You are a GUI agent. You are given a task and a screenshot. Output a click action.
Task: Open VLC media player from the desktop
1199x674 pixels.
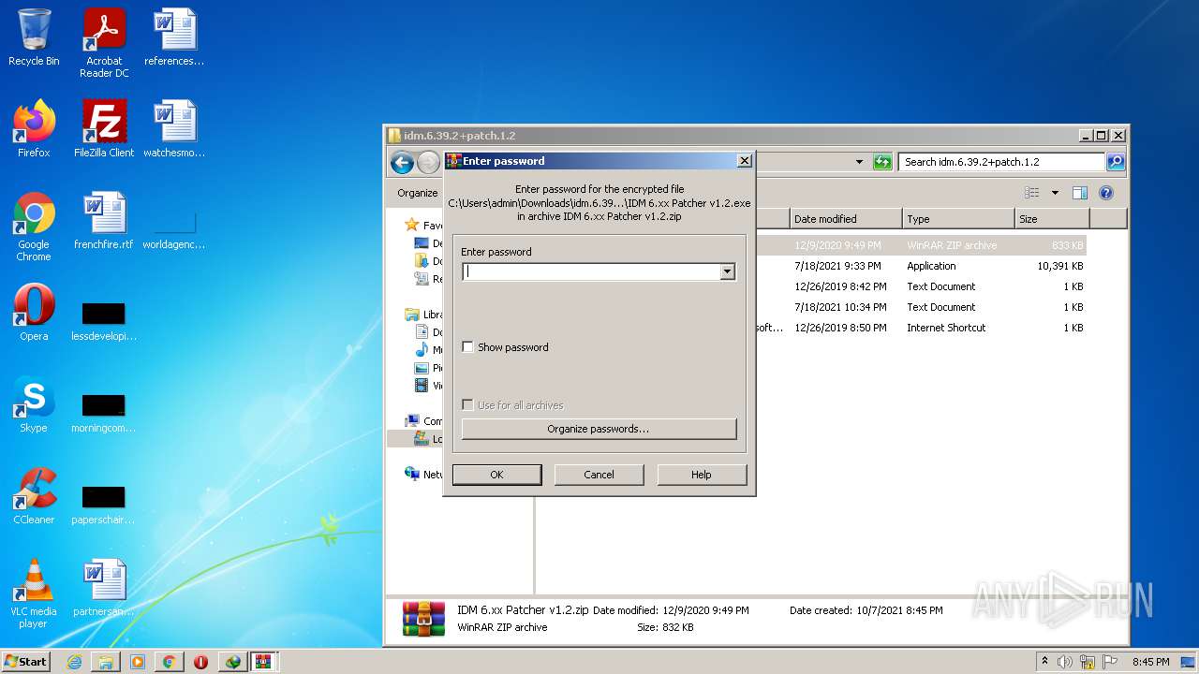click(x=34, y=593)
